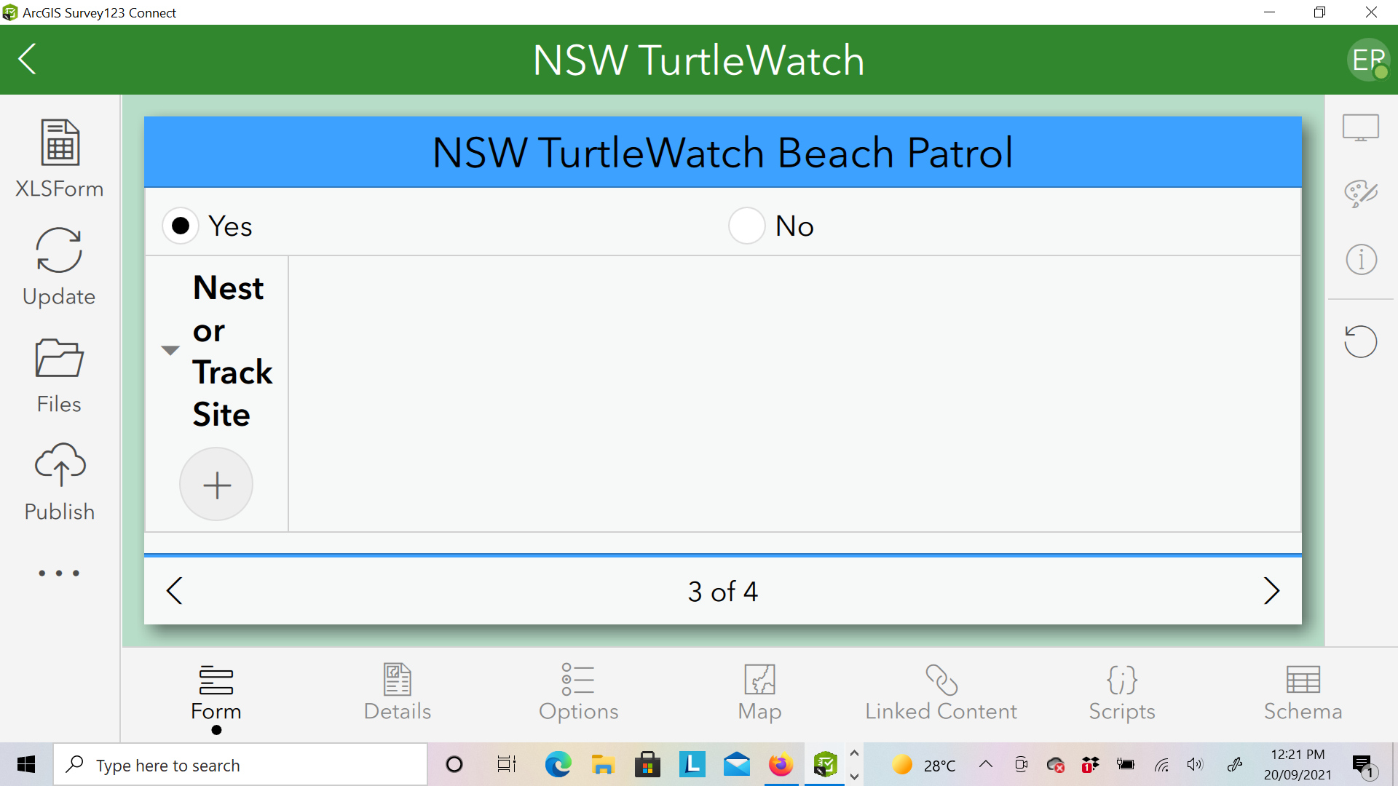Open Microsoft Store from the taskbar
Viewport: 1398px width, 786px height.
pos(647,764)
